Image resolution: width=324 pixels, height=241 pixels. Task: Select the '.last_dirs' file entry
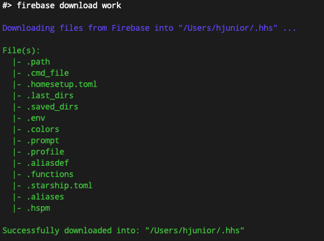[x=50, y=96]
